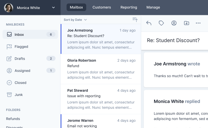Click the Drafts count badge 2

51,59
